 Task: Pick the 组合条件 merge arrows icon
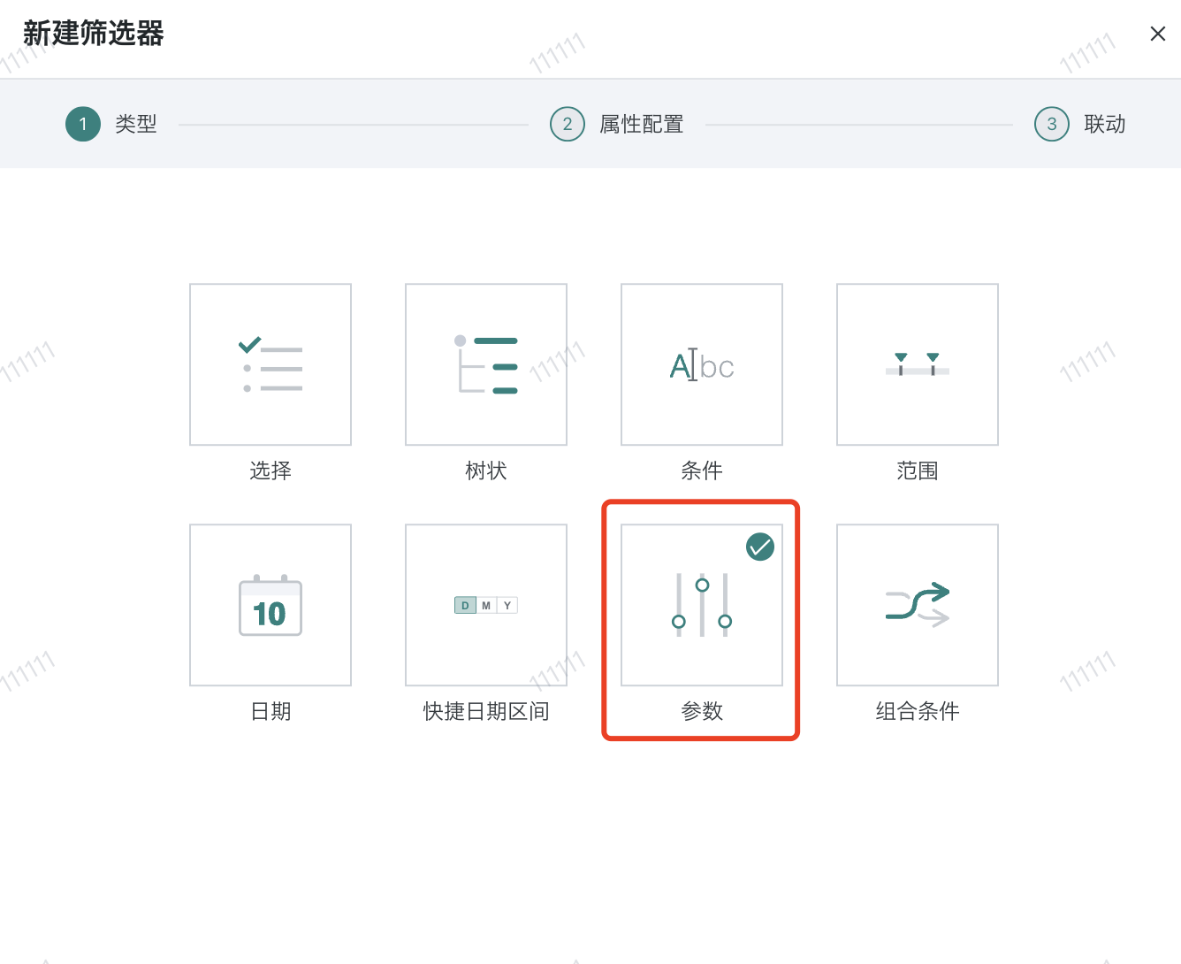(918, 605)
